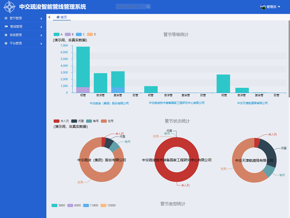The width and height of the screenshot is (290, 218).
Task: Click the 管线管理 flag icon in sidebar
Action: 6,27
